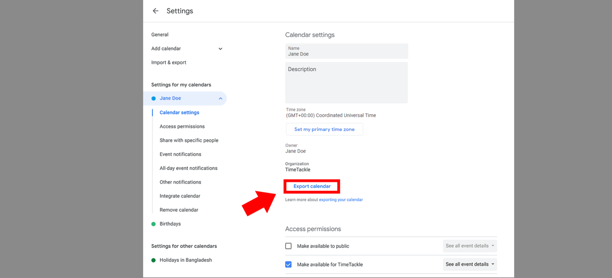
Task: Select 'Remove calendar' in the sidebar
Action: [x=179, y=210]
